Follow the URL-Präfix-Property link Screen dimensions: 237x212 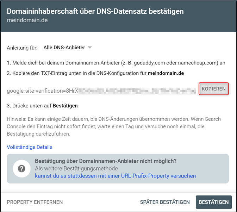coord(115,176)
